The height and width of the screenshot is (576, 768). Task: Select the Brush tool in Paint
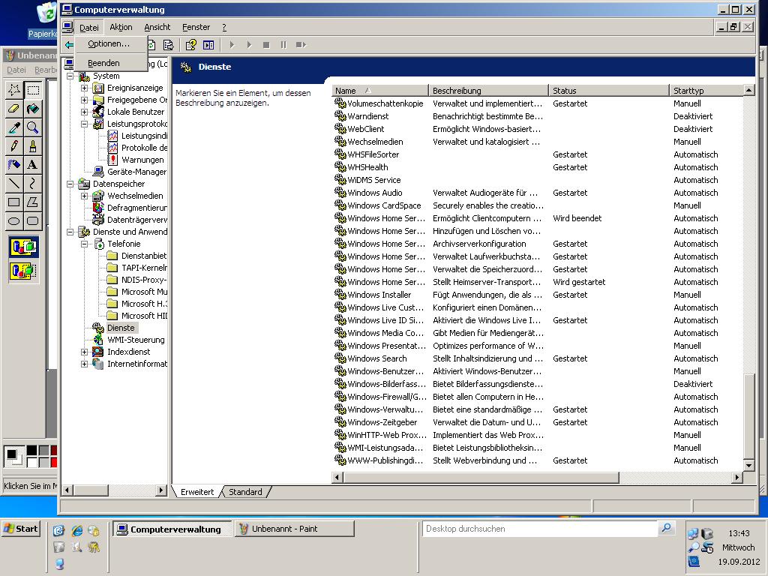[33, 146]
